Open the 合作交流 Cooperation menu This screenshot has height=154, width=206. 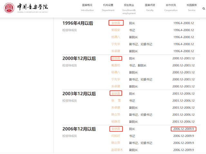pos(171,7)
